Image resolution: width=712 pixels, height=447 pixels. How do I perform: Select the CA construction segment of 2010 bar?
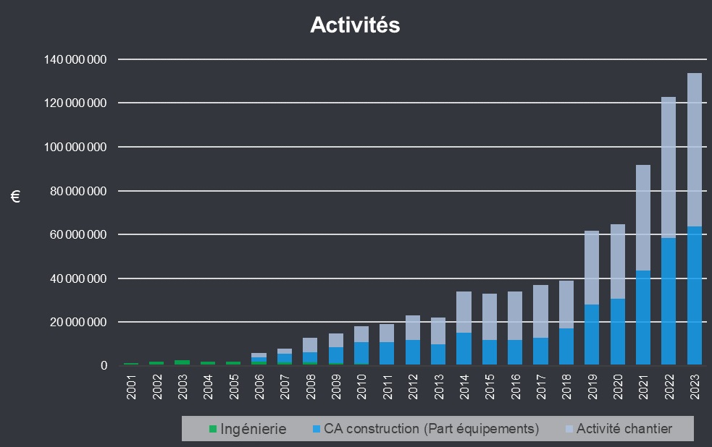tap(361, 353)
